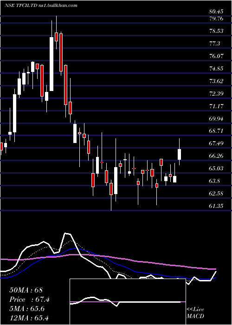This screenshot has height=325, width=232.
Task: Click the 68.71 price axis label
Action: (217, 131)
